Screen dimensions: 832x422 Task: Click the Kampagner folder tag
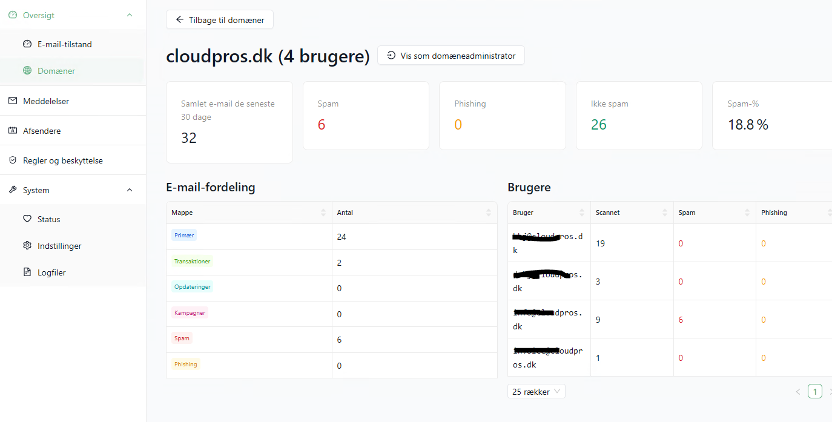click(x=190, y=313)
